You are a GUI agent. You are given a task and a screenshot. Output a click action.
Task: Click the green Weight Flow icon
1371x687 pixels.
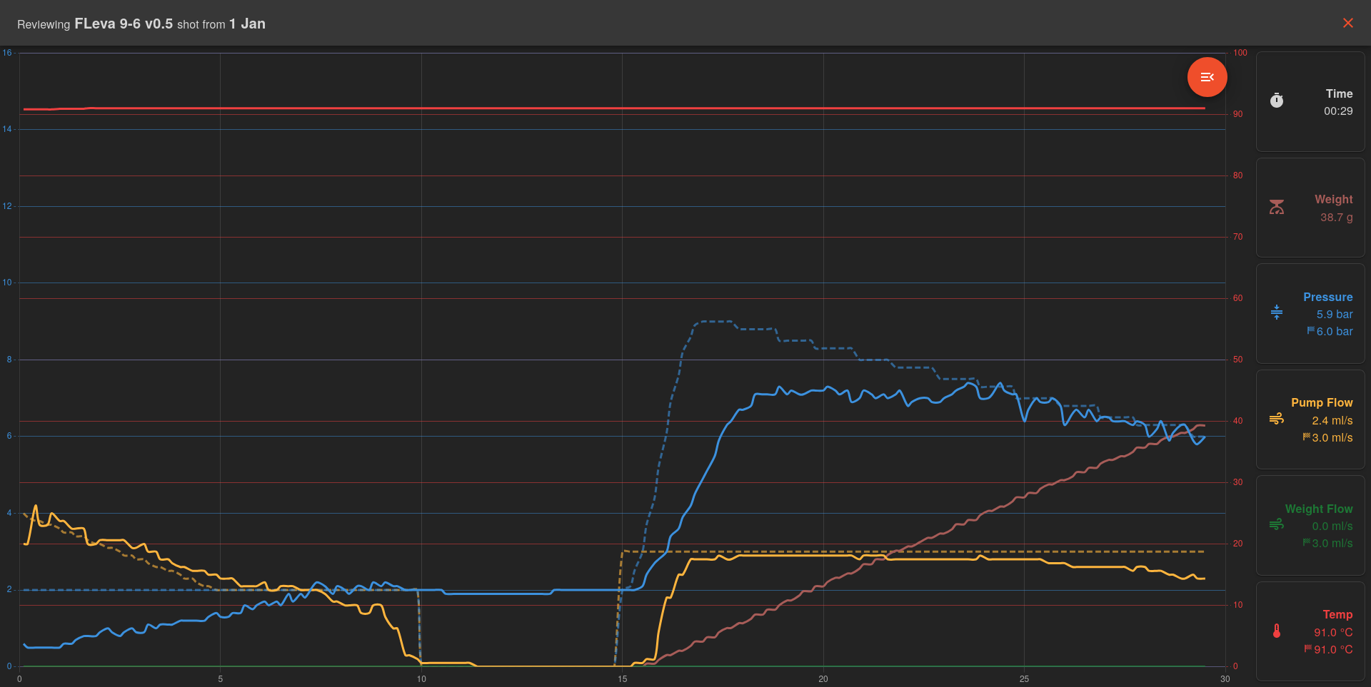coord(1277,524)
